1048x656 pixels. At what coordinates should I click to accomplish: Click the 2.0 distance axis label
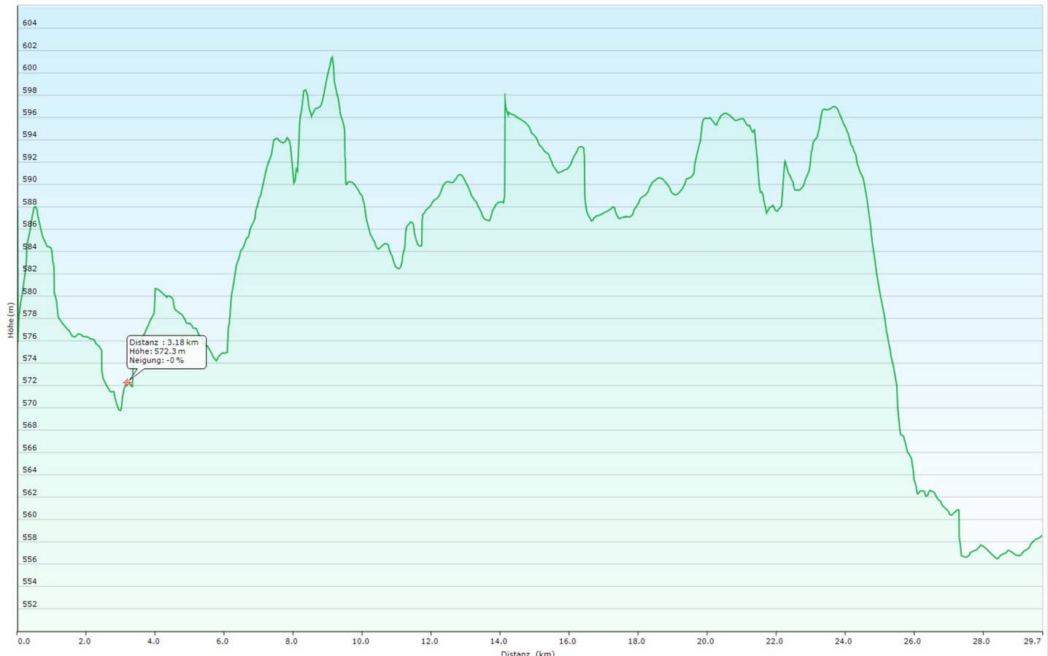coord(85,641)
